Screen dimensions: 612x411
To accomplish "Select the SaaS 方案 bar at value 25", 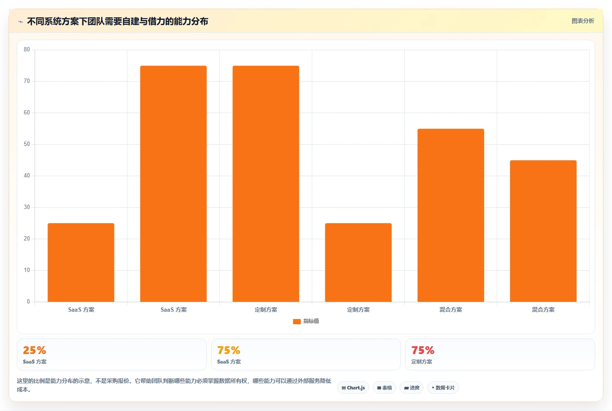I will point(81,262).
